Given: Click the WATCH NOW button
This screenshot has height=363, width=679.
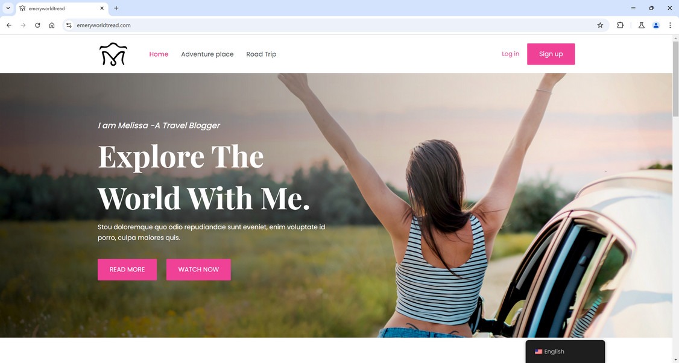Looking at the screenshot, I should click(198, 270).
